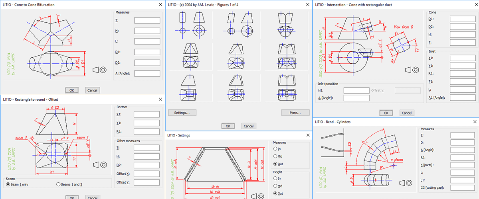This screenshot has width=479, height=199.
Task: Set Height to Mid in Settings
Action: coord(278,186)
